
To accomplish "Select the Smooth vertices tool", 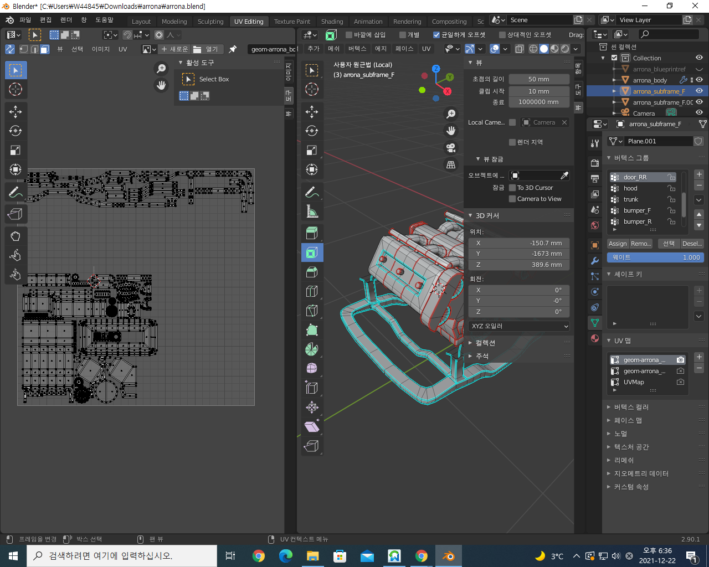I will point(312,369).
